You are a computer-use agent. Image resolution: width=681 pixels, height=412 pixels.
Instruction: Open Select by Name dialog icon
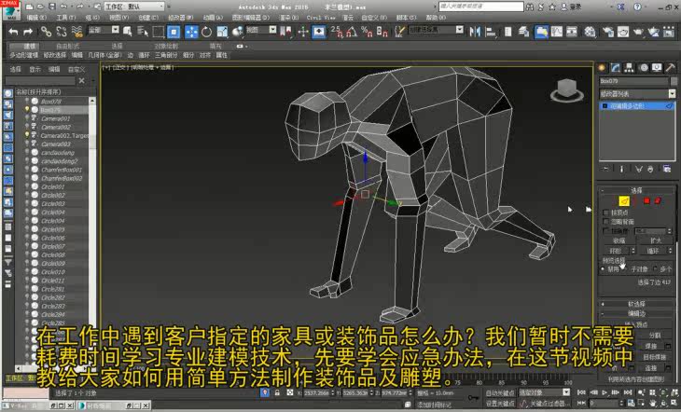(143, 32)
